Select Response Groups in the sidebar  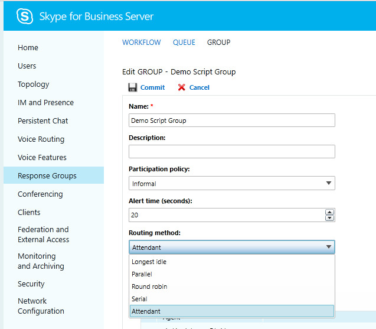tap(54, 175)
